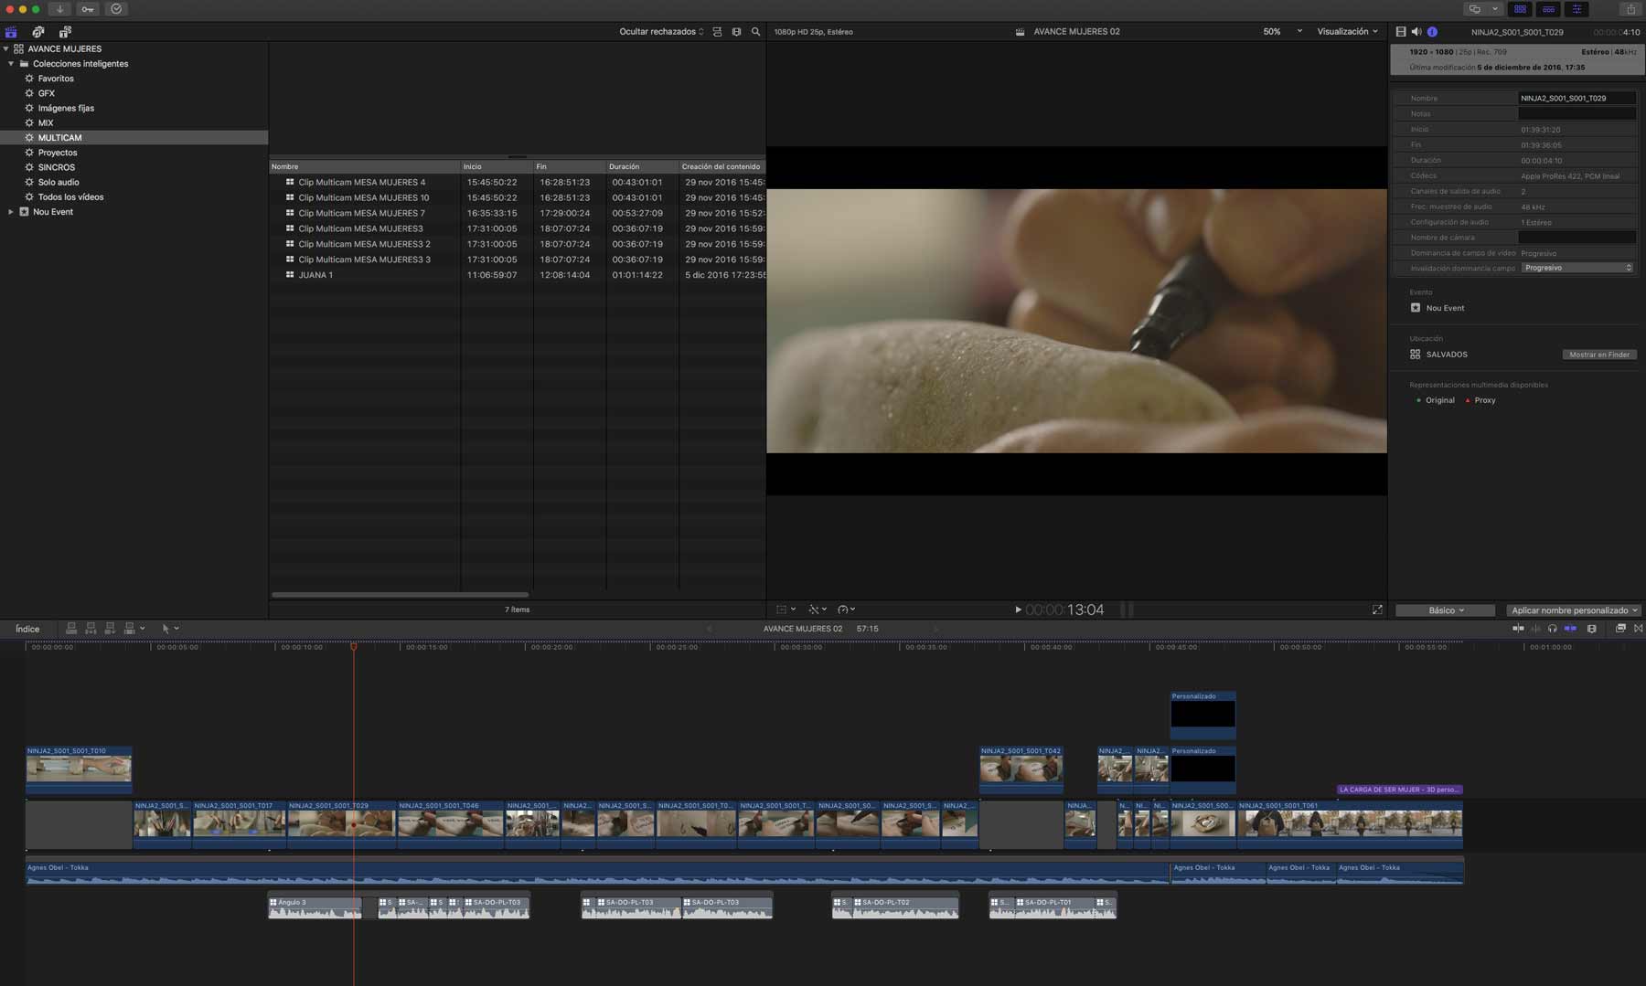Open the Photos and Audio sidebar
The width and height of the screenshot is (1646, 986).
[38, 32]
